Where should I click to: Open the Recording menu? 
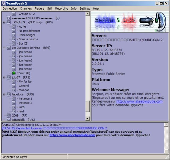(x=62, y=8)
